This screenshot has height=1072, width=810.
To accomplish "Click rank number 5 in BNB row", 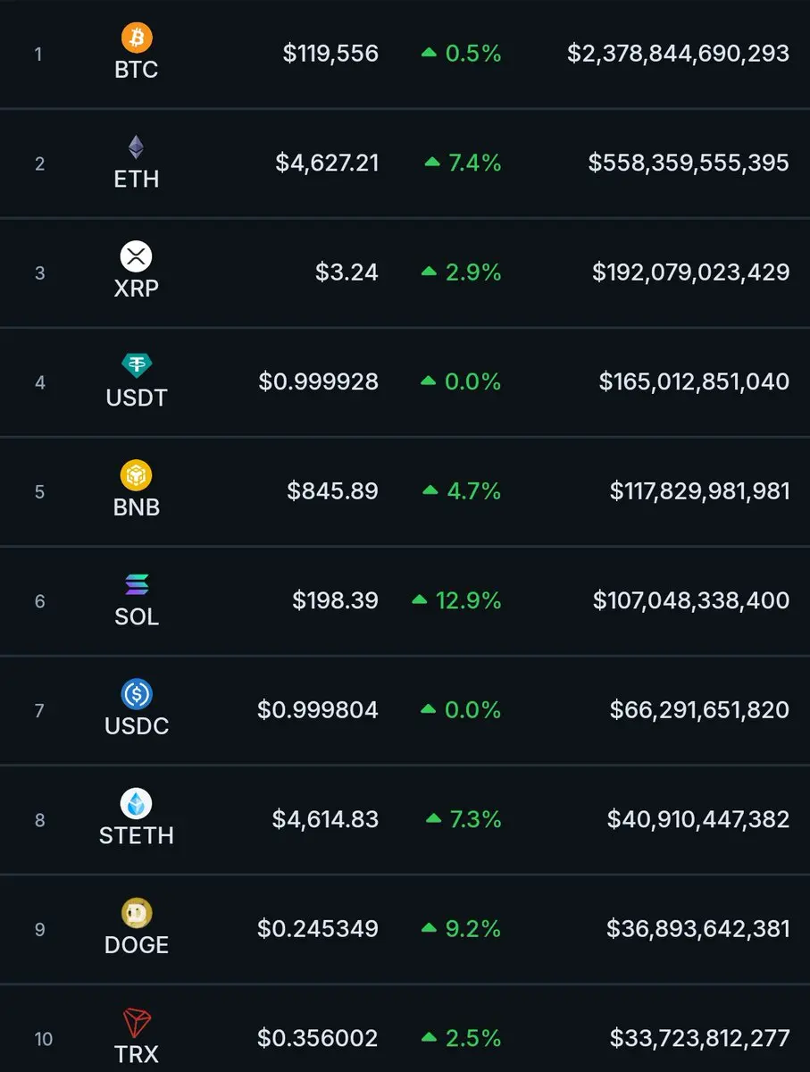I will 39,492.
